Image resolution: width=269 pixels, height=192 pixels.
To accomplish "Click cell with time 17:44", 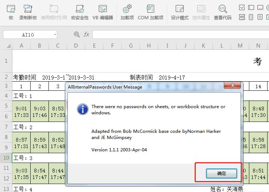I will pos(258,177).
